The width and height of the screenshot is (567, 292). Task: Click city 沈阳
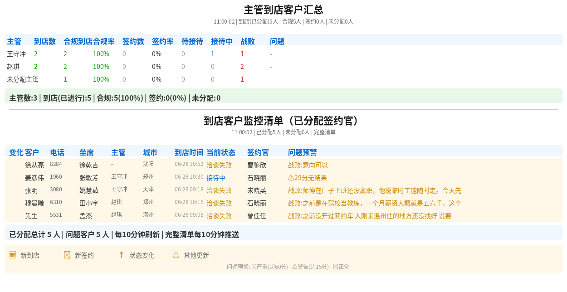click(148, 164)
